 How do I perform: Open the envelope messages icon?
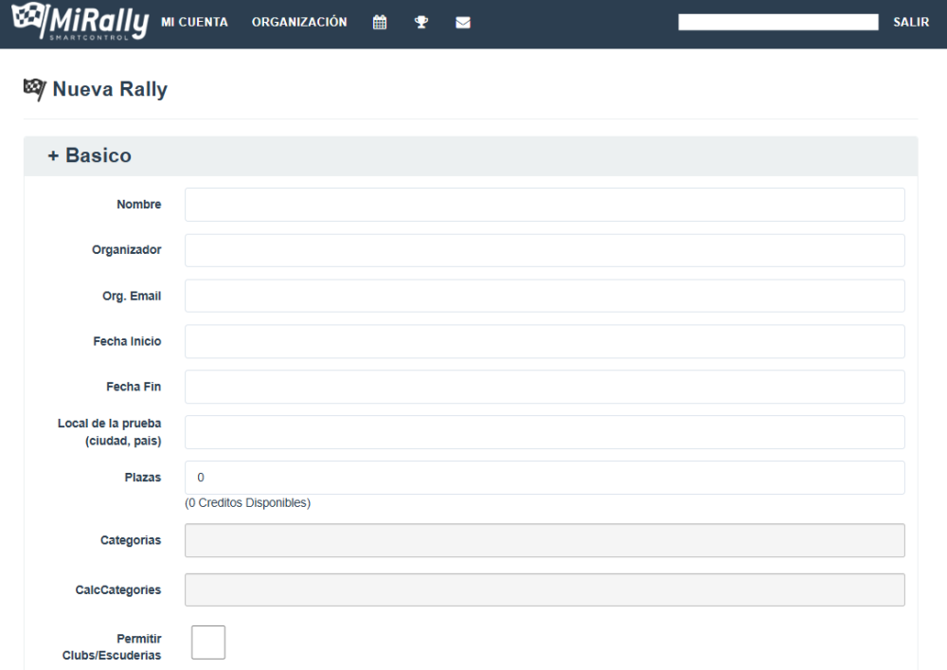click(463, 23)
